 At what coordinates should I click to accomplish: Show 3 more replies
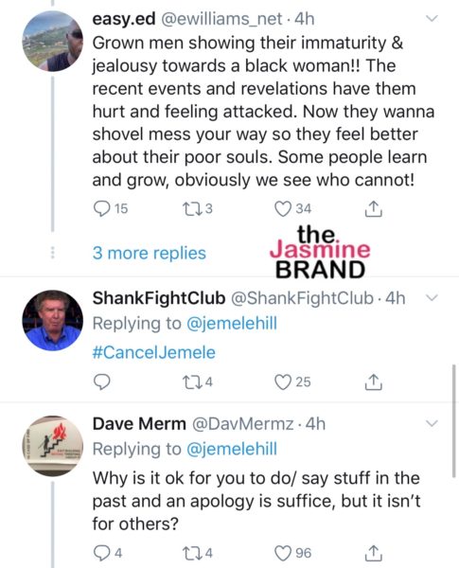pos(150,253)
